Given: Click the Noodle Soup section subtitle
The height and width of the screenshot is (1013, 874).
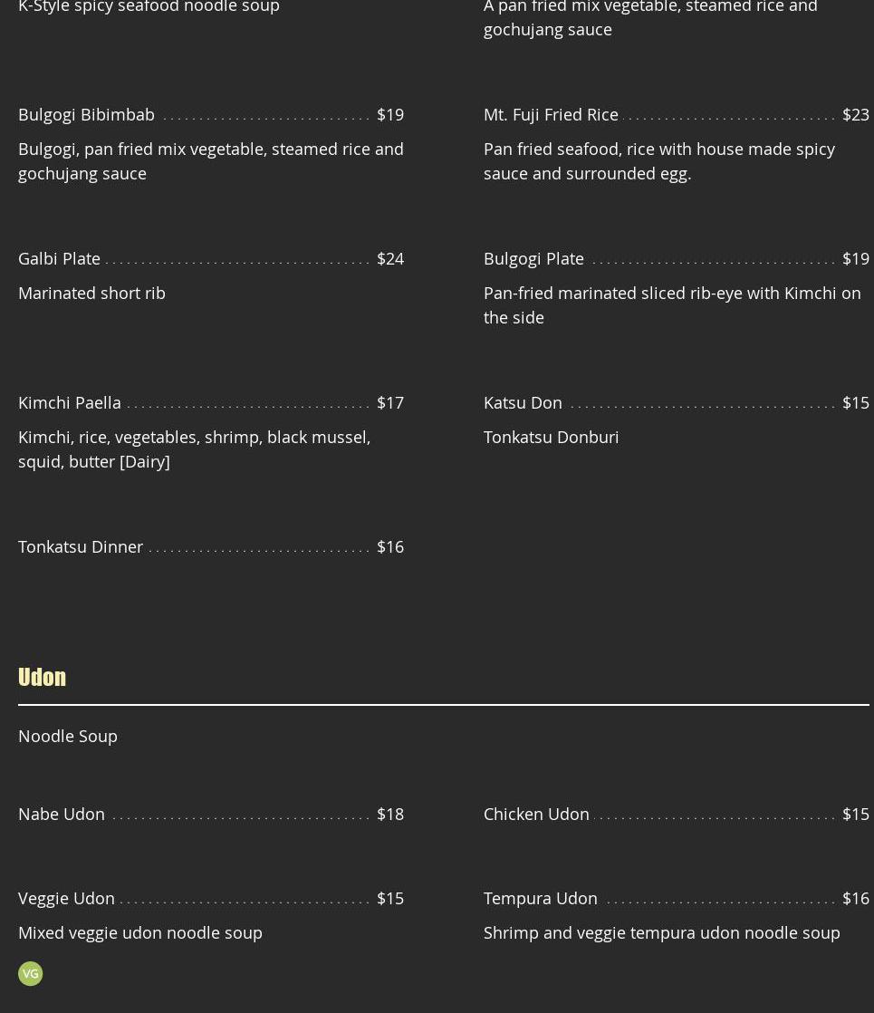Looking at the screenshot, I should (68, 736).
